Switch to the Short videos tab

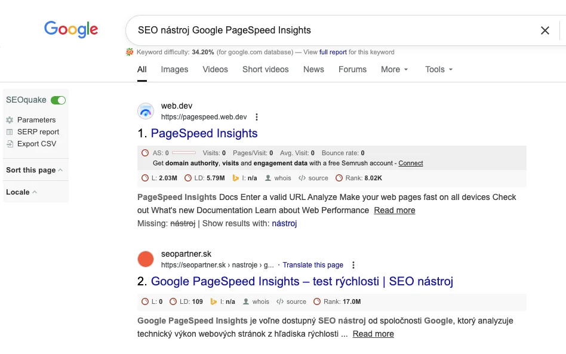pyautogui.click(x=265, y=69)
